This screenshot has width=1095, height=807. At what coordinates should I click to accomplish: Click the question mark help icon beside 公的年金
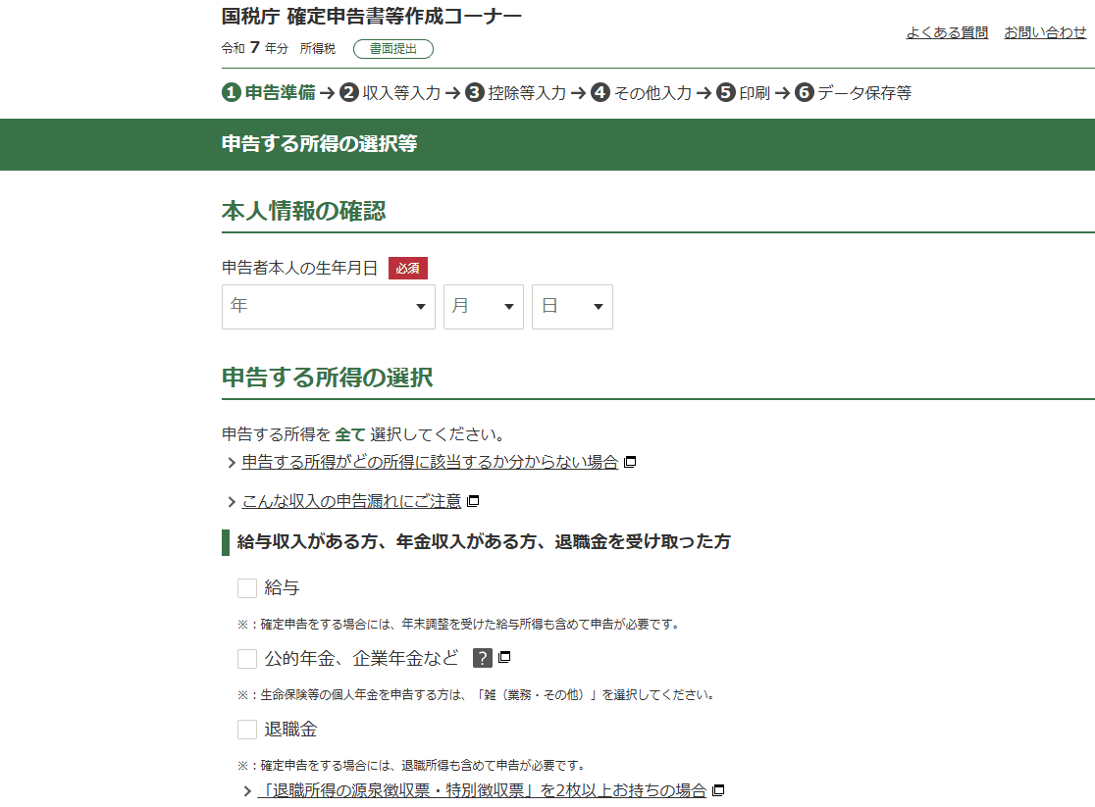click(x=482, y=658)
